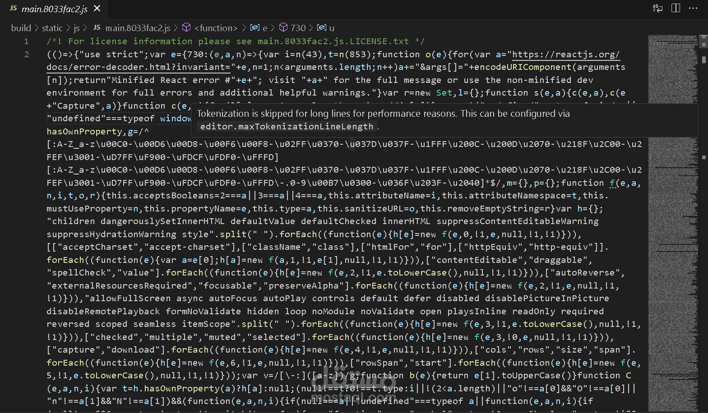
Task: Click the JS icon in the breadcrumb
Action: 97,28
